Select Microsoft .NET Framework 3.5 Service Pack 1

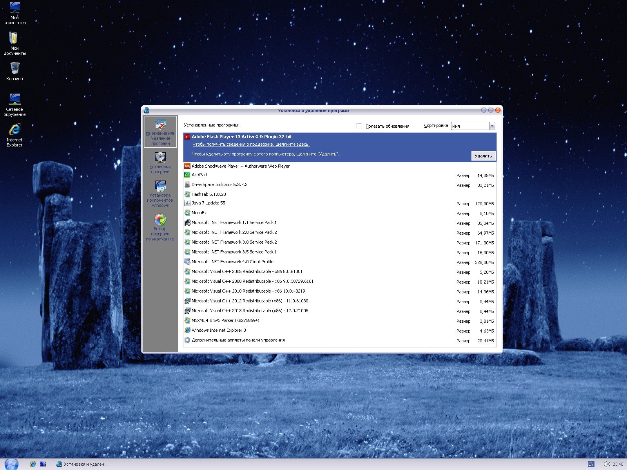tap(340, 252)
